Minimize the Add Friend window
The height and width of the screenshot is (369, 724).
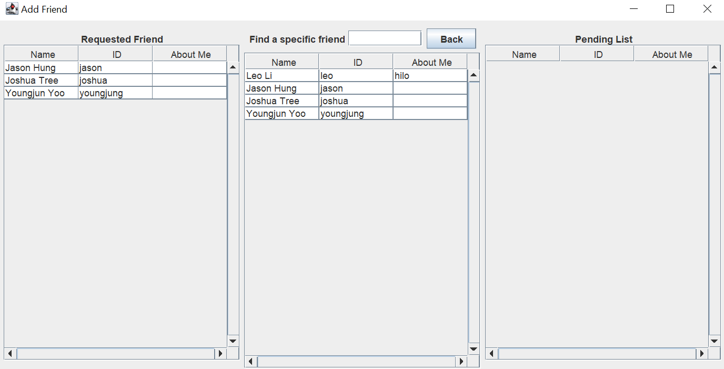633,9
